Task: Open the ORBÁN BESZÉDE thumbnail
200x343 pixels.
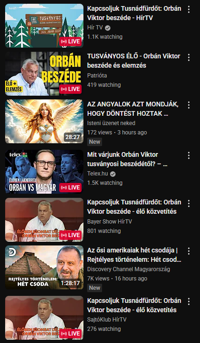Action: [44, 74]
